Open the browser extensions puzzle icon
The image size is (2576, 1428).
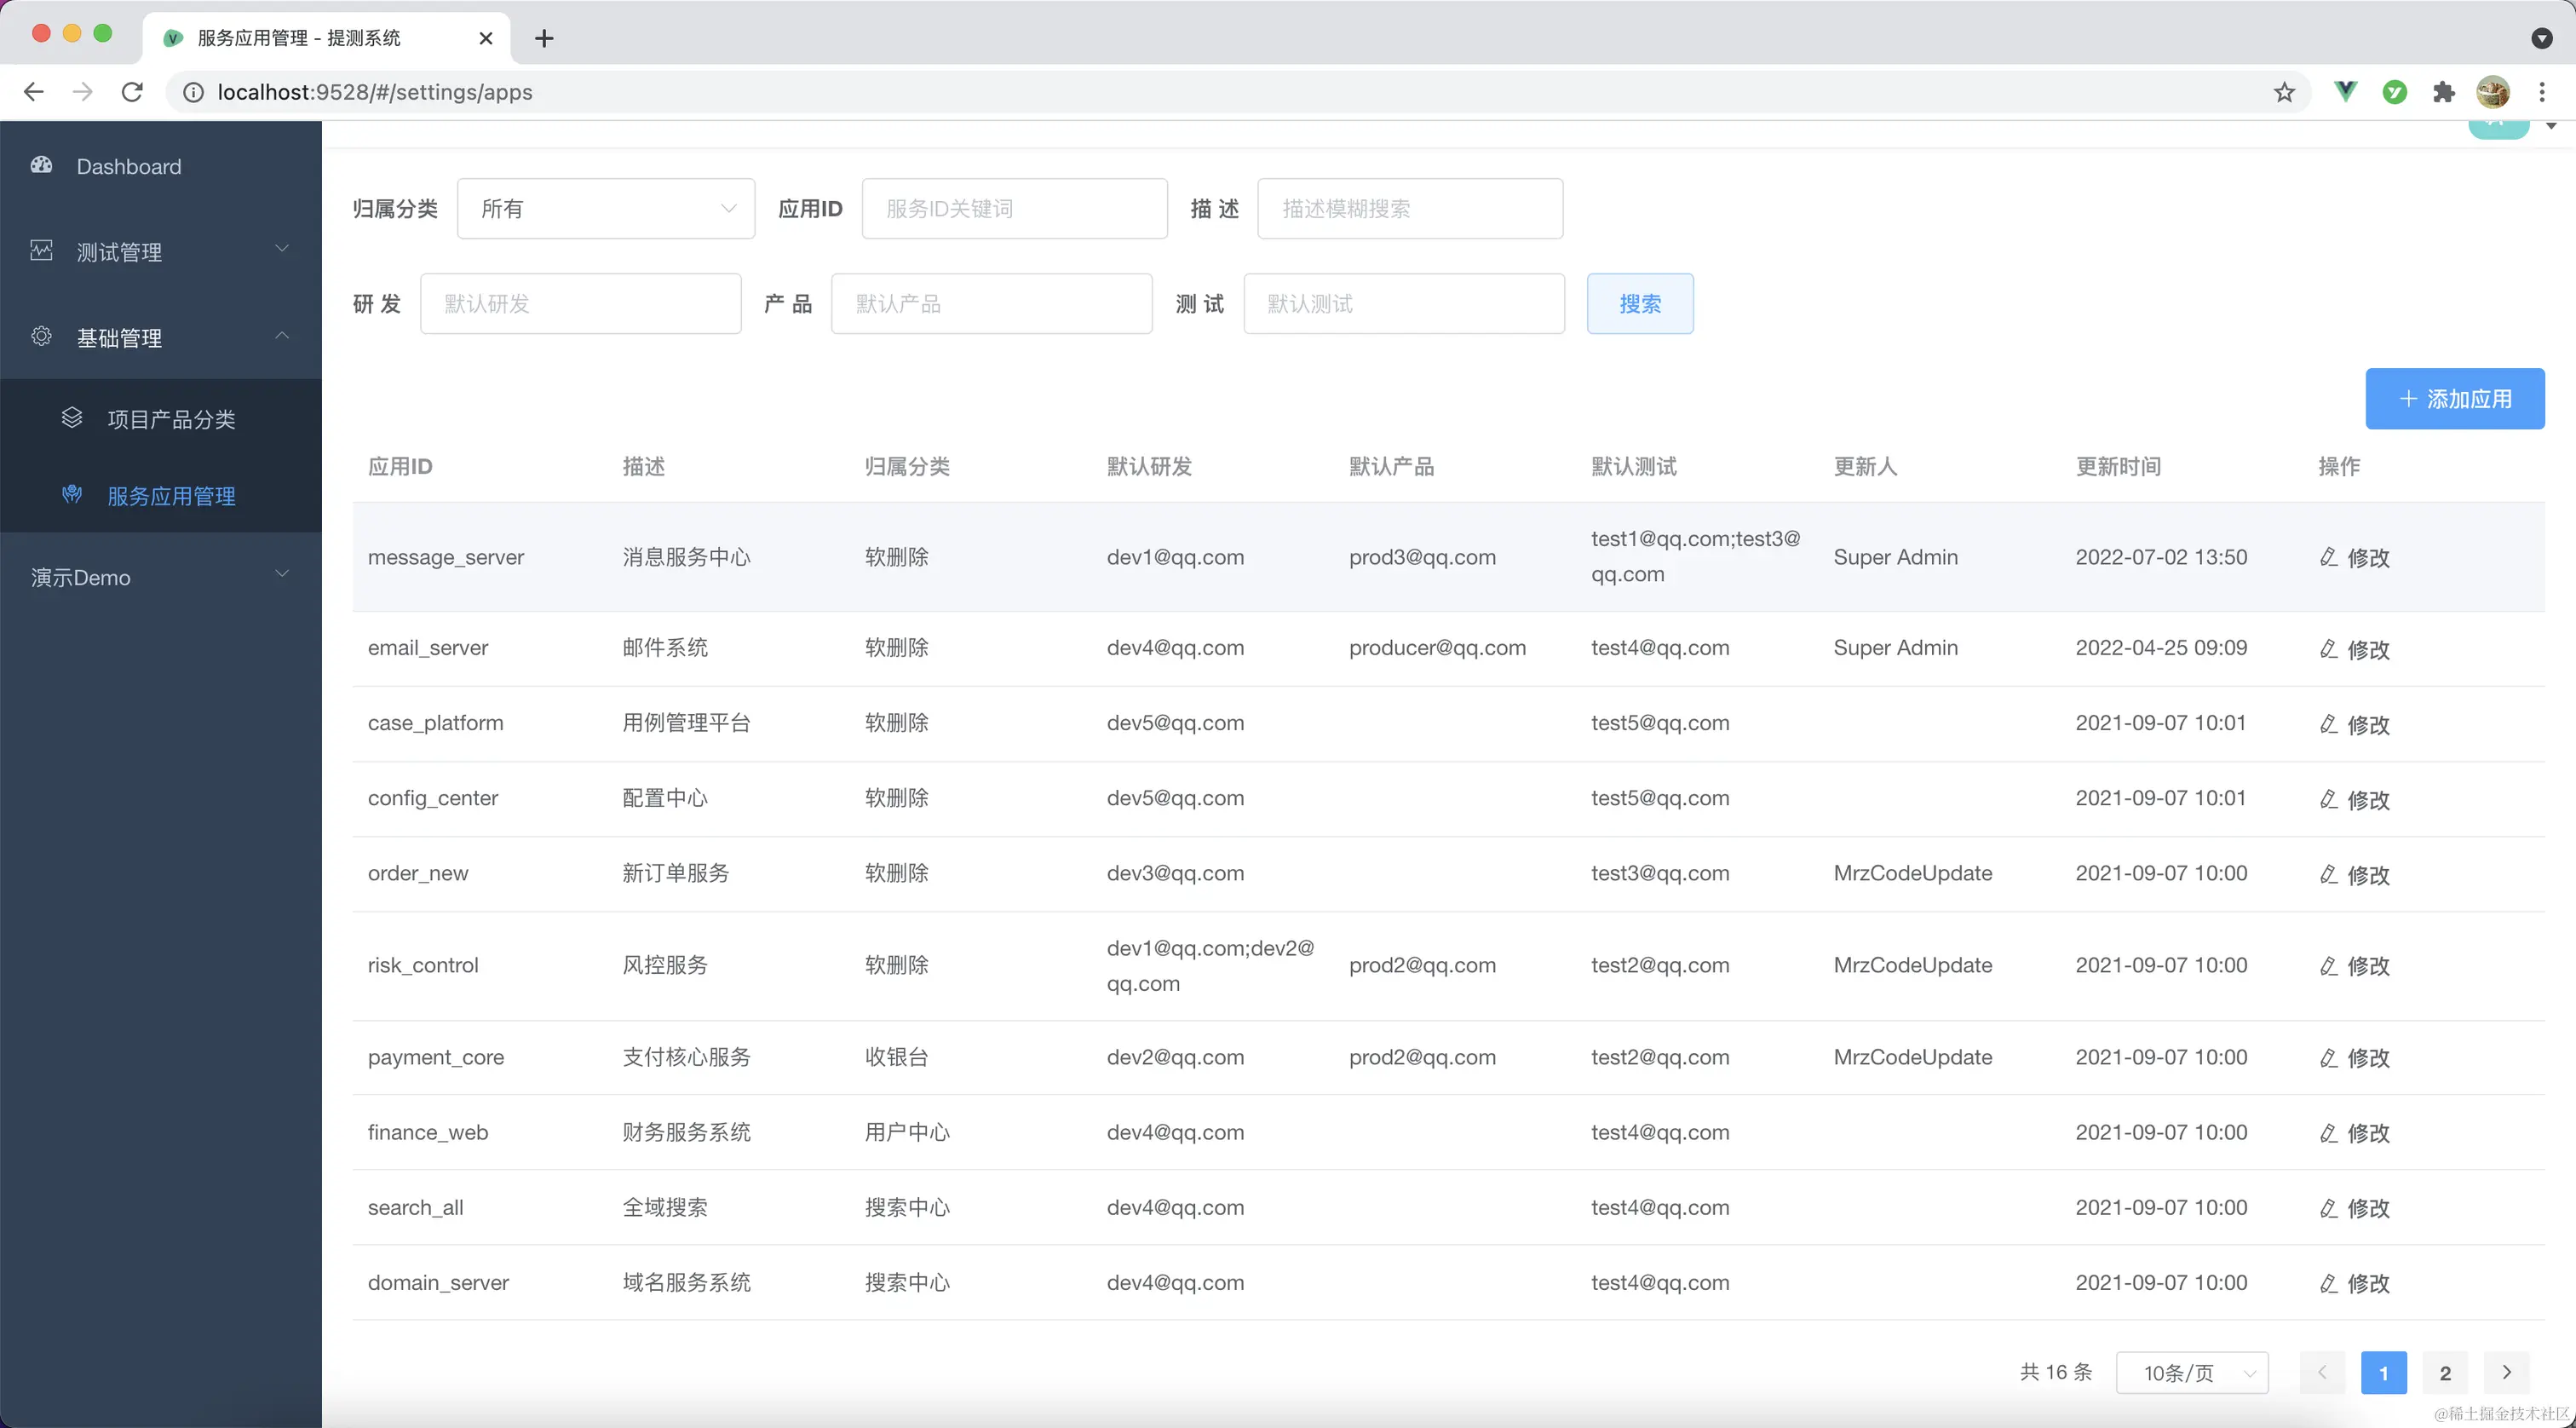(x=2443, y=92)
